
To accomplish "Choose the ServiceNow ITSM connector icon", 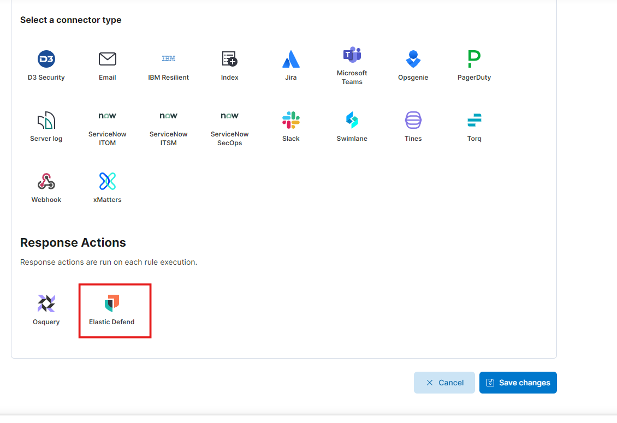I will coord(168,116).
